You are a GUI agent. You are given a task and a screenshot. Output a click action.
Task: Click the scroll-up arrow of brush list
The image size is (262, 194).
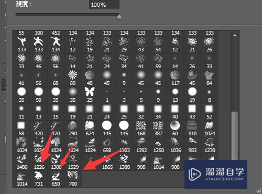point(235,35)
